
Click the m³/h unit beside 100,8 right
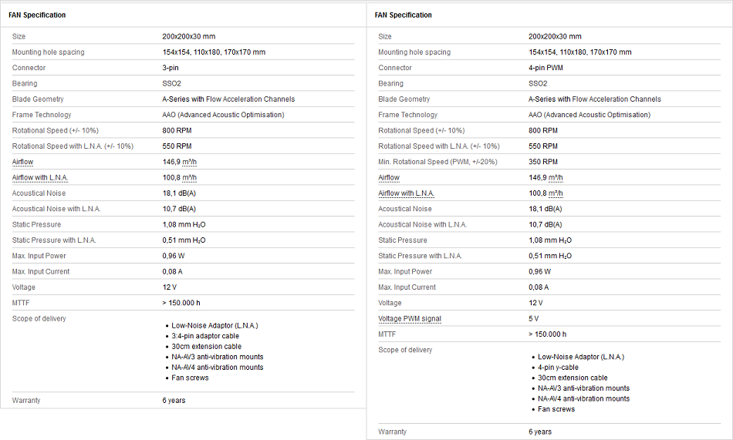556,193
